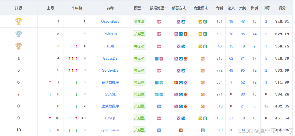
Task: Click the HP icon in the GoldenDB row
Action: (159, 71)
